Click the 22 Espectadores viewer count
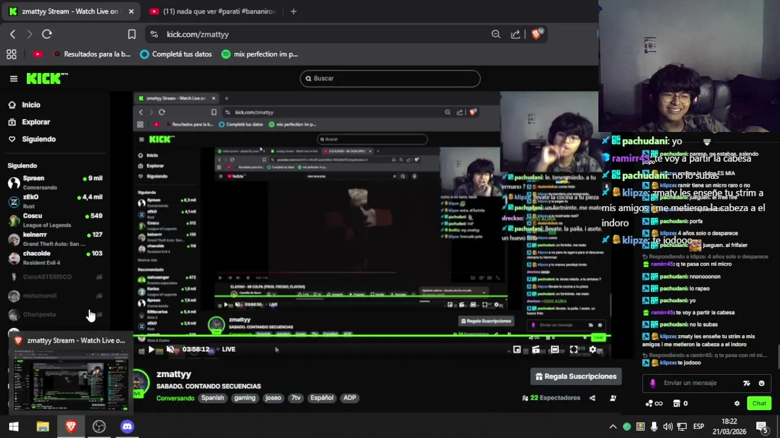780x438 pixels. 551,398
